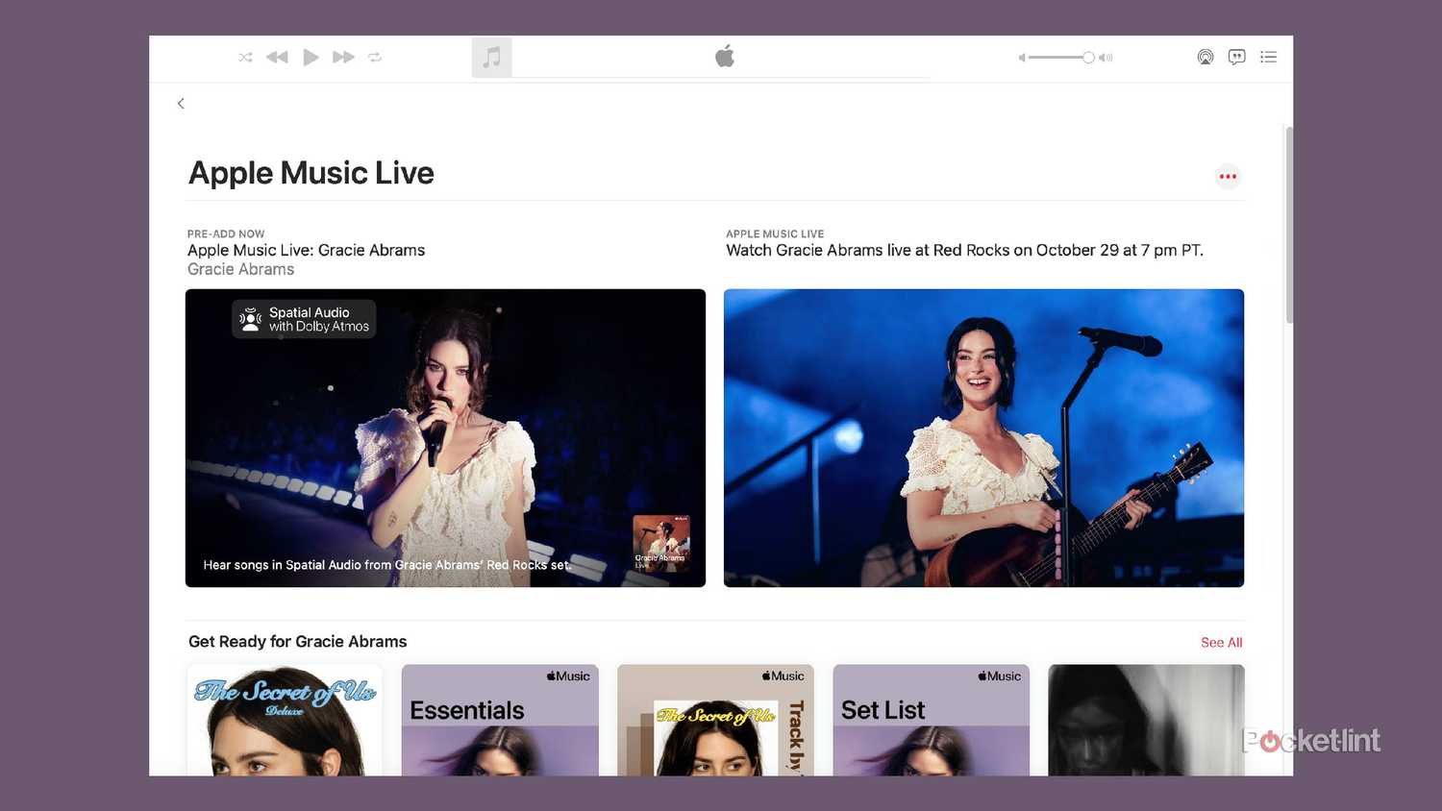Open The Secret of Us Deluxe album

285,721
